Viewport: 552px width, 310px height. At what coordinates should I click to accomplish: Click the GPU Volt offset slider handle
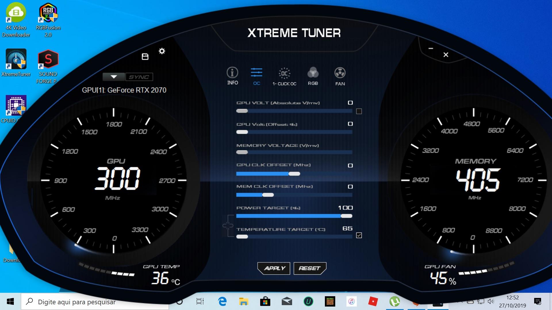click(242, 132)
